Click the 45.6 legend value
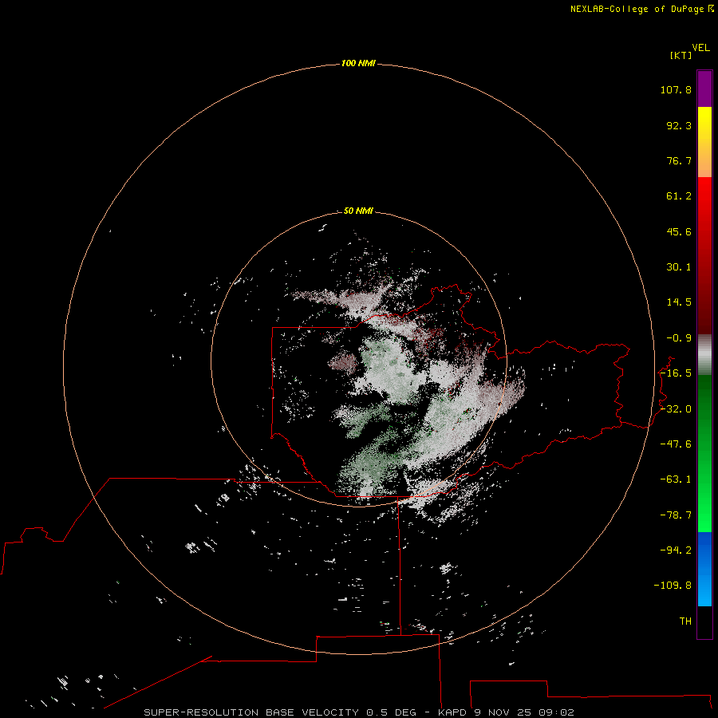718x718 pixels. pyautogui.click(x=679, y=231)
